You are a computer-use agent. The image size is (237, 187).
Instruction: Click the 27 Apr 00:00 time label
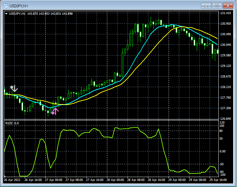click(x=54, y=180)
